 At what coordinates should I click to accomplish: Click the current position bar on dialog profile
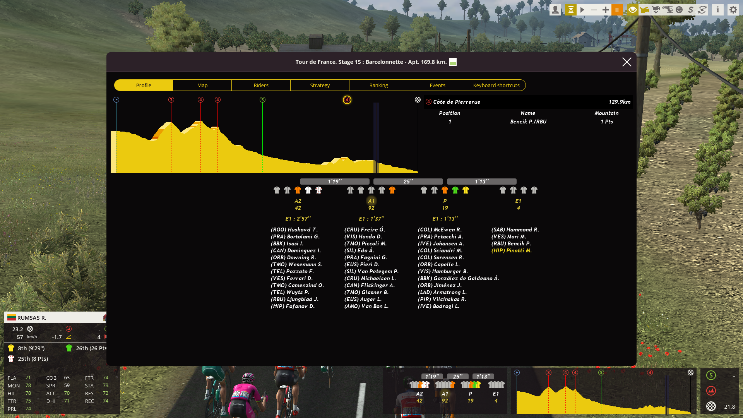(x=376, y=137)
